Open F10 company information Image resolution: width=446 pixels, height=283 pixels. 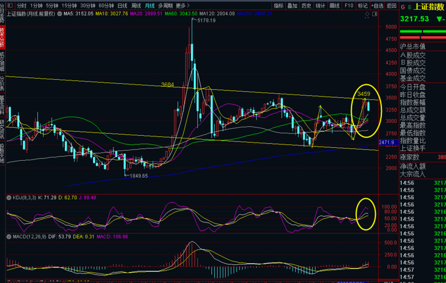coord(349,5)
